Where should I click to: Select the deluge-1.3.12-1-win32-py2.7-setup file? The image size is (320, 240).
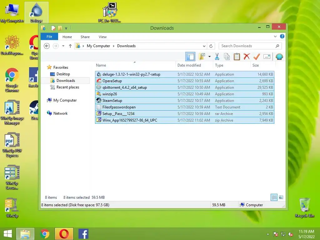coord(184,74)
